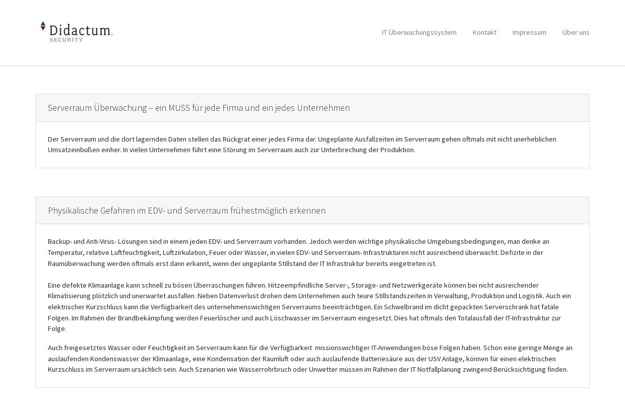
Task: Click the heading Physikalische Gefahren im EDV-Raum
Action: pyautogui.click(x=187, y=210)
